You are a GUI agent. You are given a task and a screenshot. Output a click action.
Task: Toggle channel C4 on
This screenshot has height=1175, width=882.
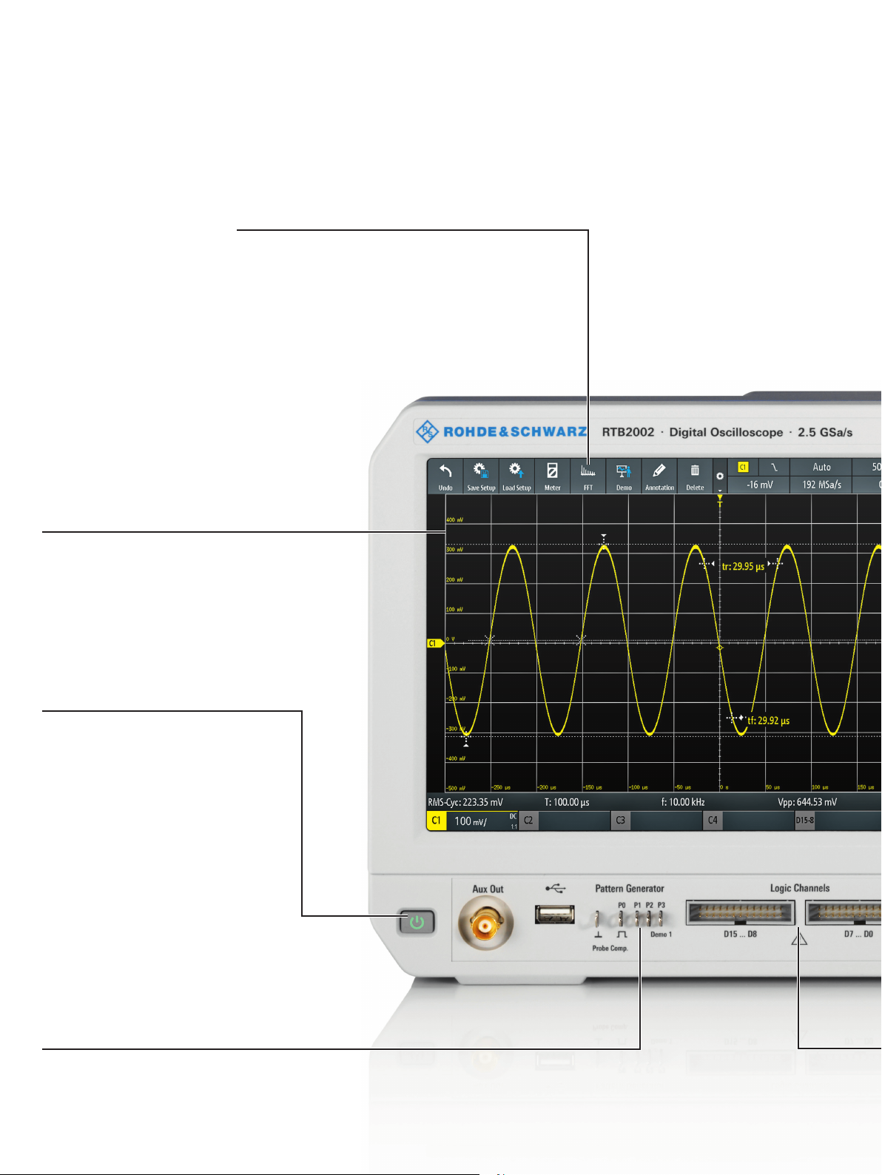tap(713, 821)
